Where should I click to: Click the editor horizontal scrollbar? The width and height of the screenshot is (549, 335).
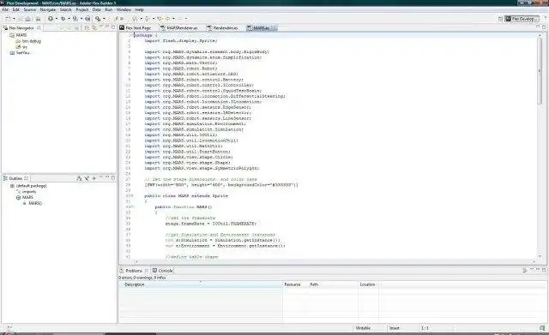[x=335, y=261]
